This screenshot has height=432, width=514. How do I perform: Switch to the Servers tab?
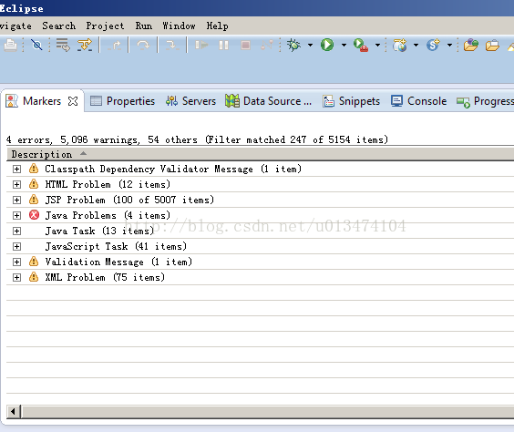190,101
